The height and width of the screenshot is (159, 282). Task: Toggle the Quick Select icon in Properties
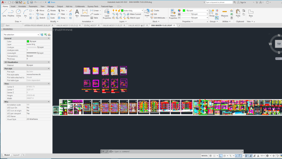click(x=49, y=35)
